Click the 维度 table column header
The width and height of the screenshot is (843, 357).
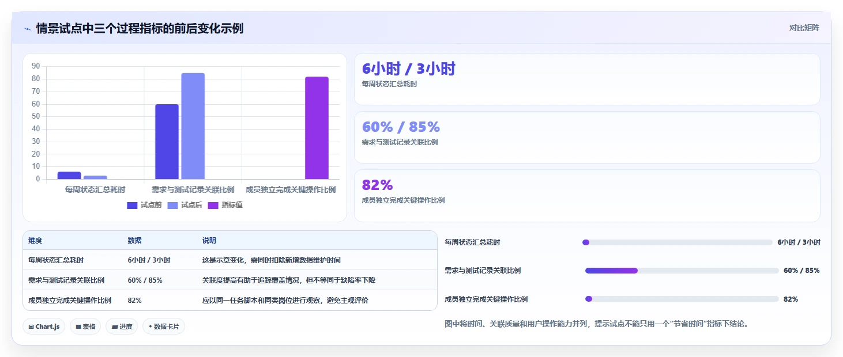coord(35,241)
